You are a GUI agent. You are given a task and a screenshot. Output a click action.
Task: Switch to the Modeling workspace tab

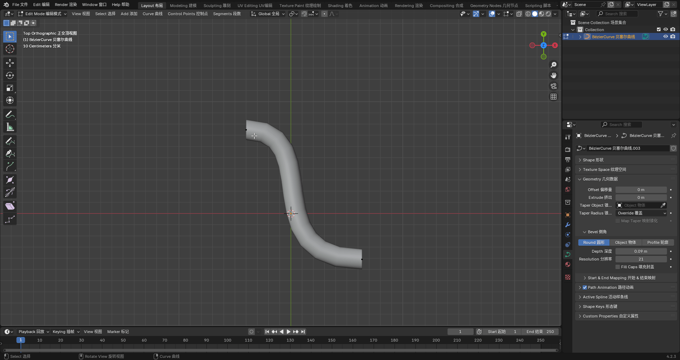pos(183,6)
